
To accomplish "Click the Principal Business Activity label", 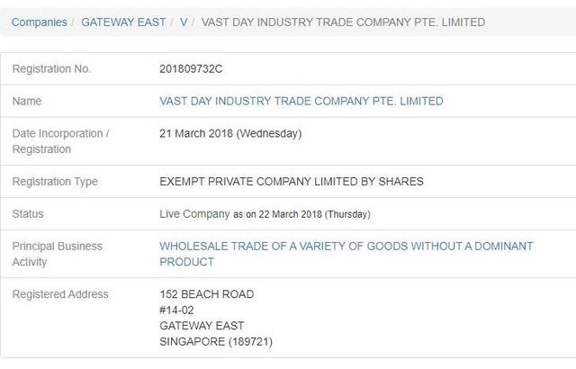I will (58, 254).
